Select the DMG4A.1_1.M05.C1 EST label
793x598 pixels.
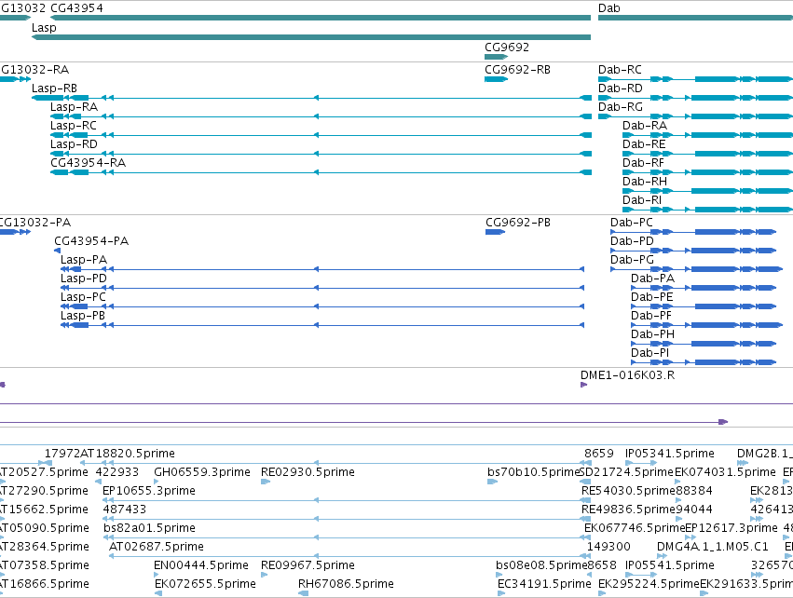pyautogui.click(x=713, y=547)
